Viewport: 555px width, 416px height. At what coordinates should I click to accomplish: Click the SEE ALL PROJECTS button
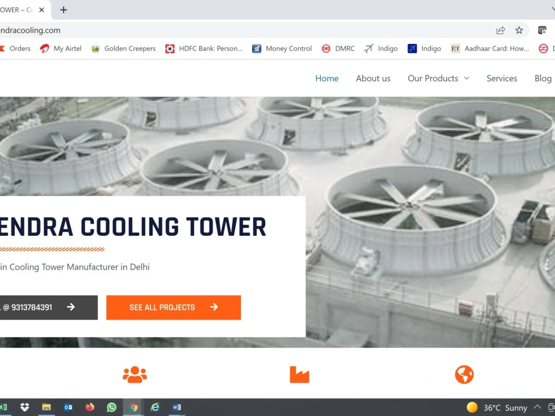[173, 307]
